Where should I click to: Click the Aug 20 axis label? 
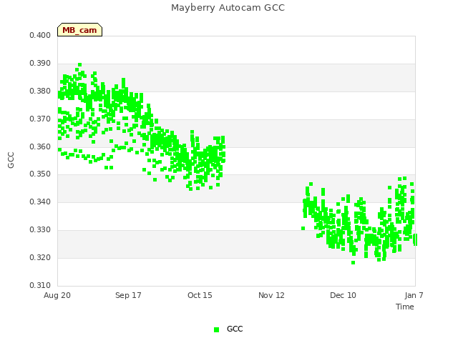pyautogui.click(x=57, y=295)
